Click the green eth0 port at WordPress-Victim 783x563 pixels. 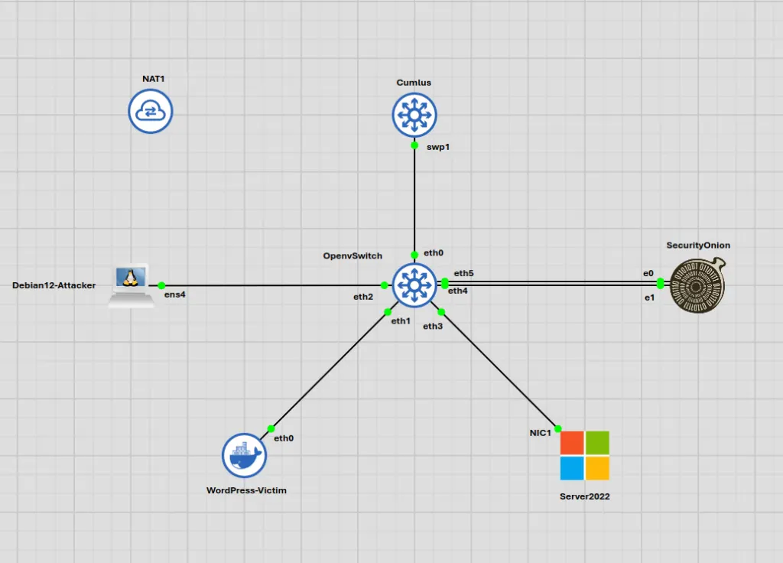(x=271, y=428)
